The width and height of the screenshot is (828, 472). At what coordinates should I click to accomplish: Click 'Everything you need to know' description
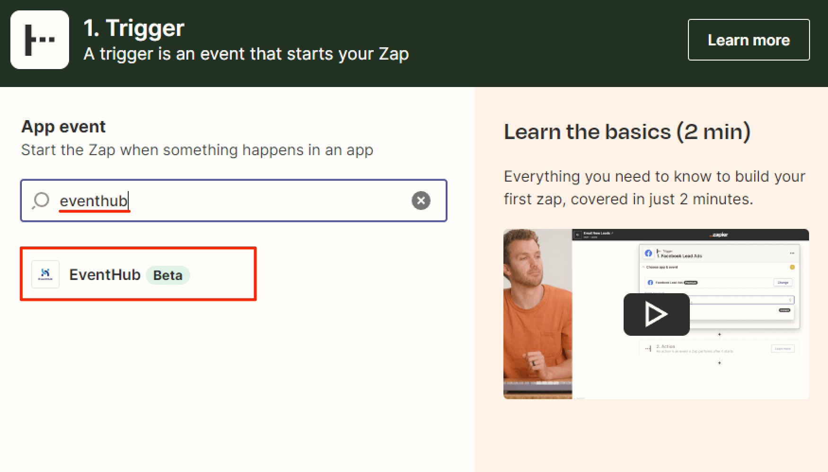(x=654, y=188)
